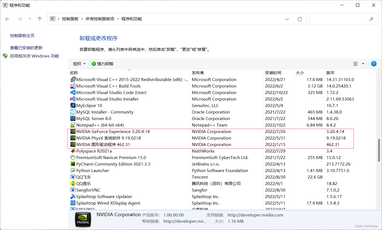Screen dimensions: 382x230
Task: Click the Visual C++ Build Tools icon
Action: (73, 86)
